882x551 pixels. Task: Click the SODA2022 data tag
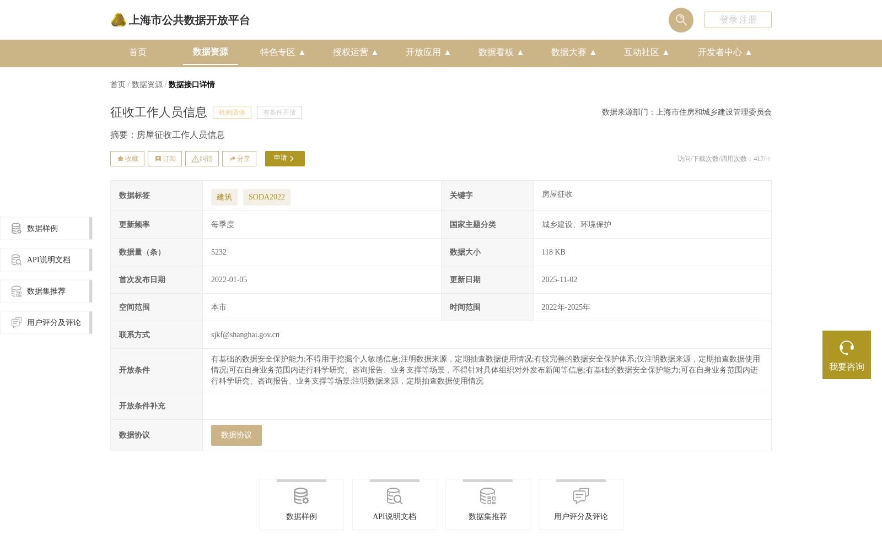(x=267, y=197)
